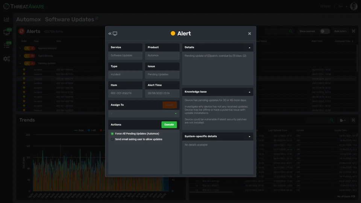Open the external link icon beside Software Updates

[x=97, y=18]
